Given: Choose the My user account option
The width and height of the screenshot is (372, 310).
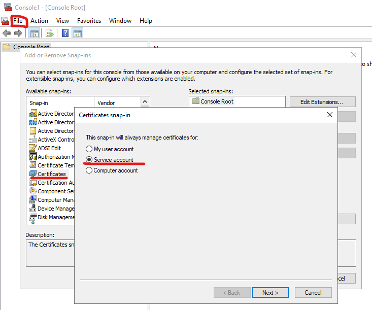Looking at the screenshot, I should [x=89, y=149].
